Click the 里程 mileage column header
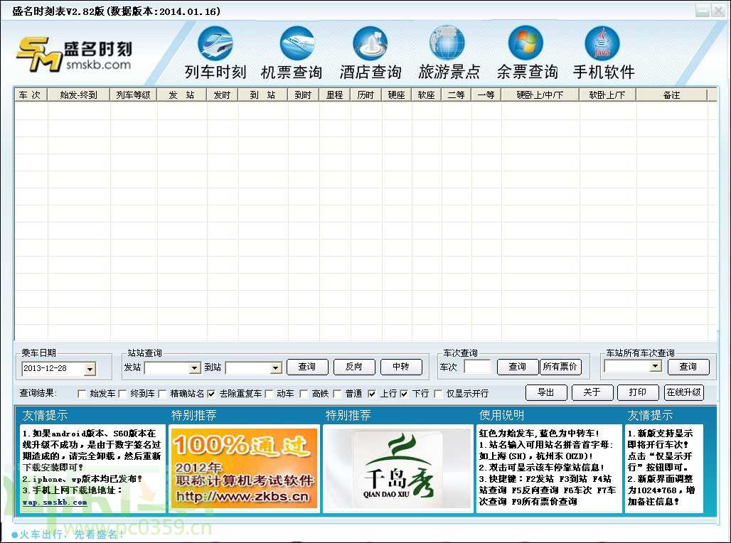 tap(336, 94)
